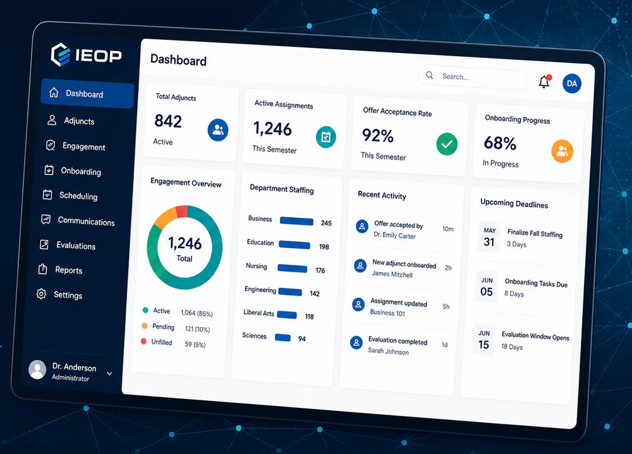Screen dimensions: 632x454
Task: Open the Jun 15 date tile
Action: coord(484,340)
